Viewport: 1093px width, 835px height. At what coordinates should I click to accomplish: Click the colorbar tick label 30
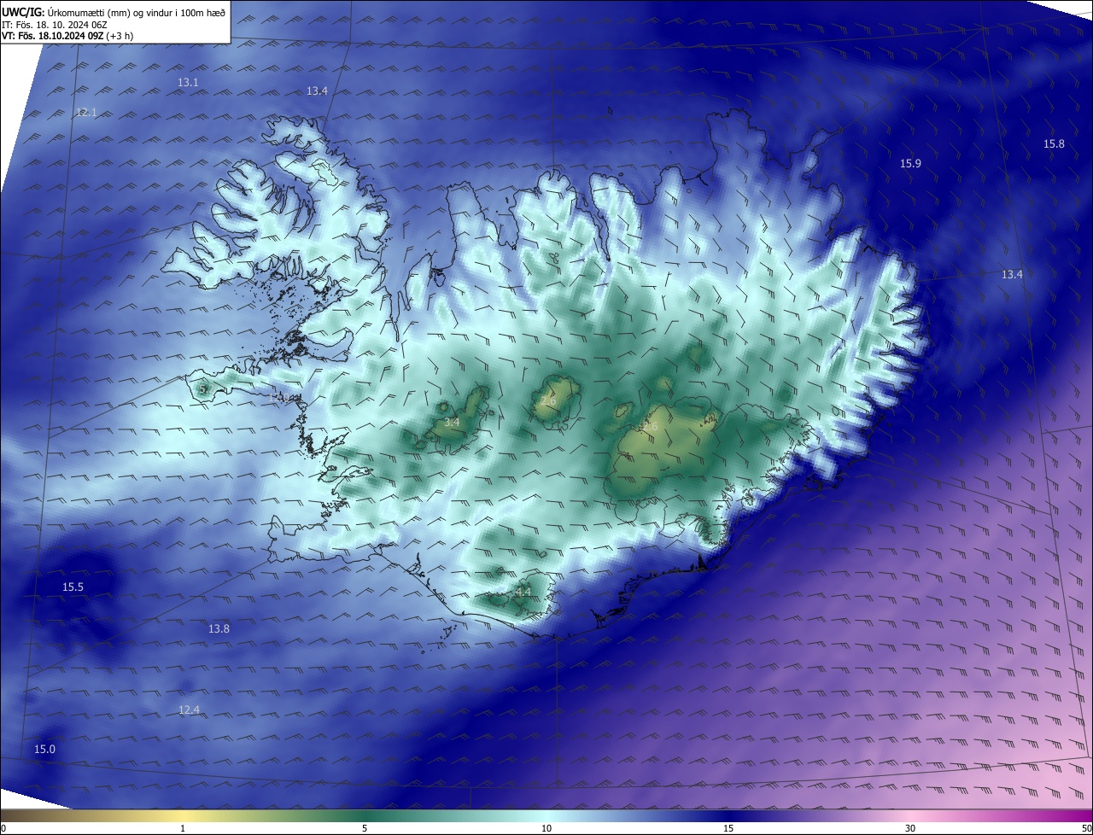point(910,829)
